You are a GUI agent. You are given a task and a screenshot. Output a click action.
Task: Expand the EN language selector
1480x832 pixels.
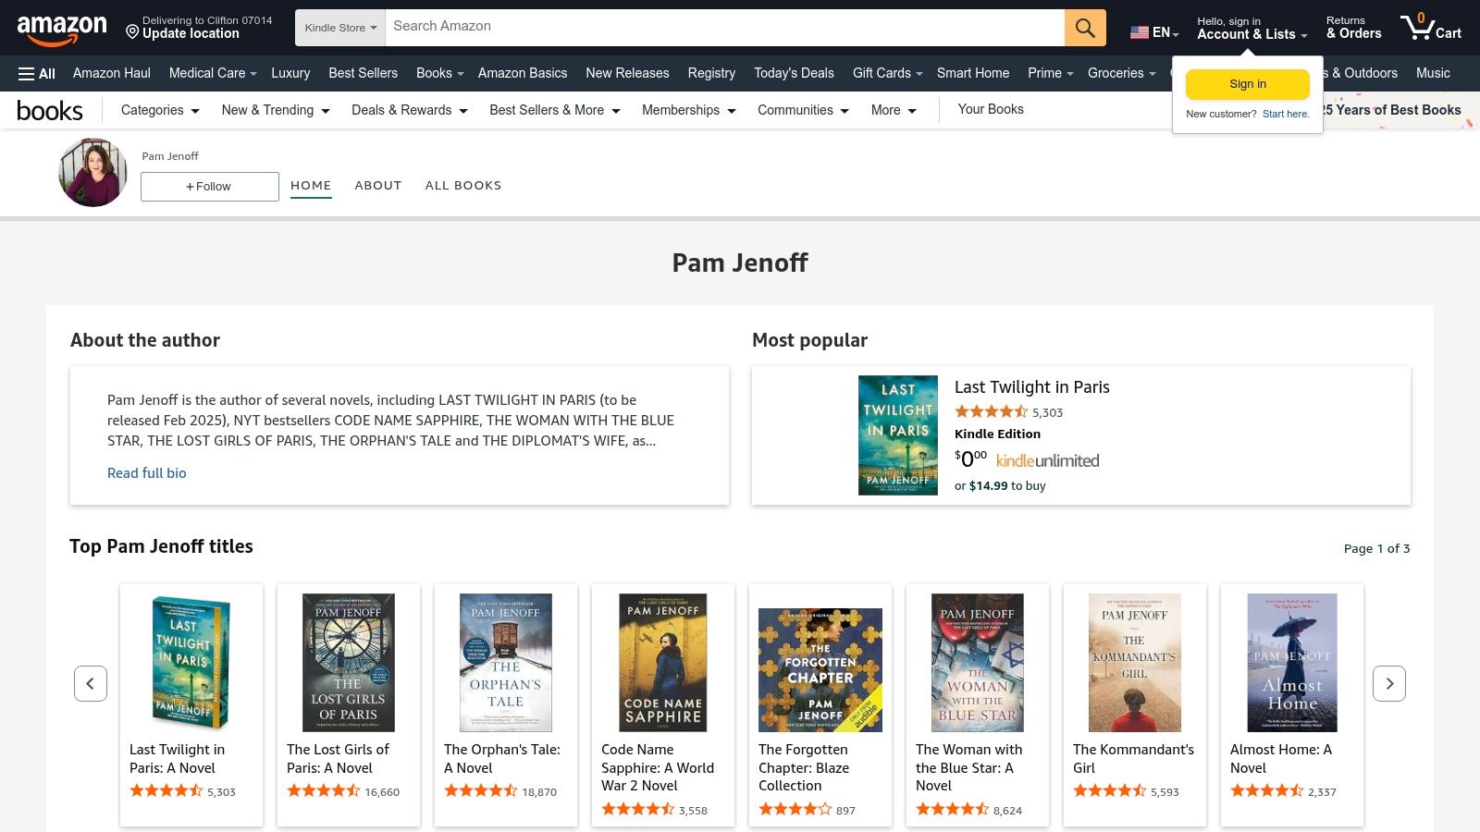click(x=1153, y=32)
